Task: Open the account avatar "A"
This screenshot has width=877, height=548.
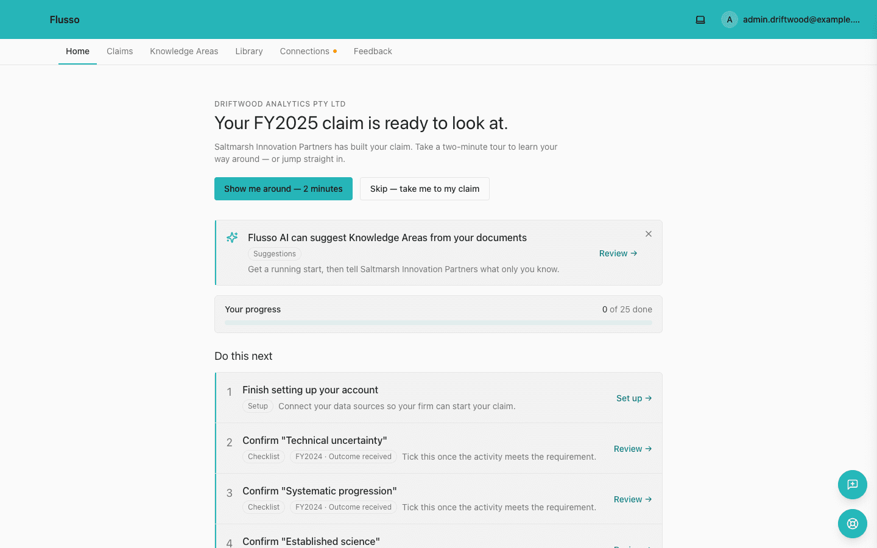Action: (x=730, y=19)
